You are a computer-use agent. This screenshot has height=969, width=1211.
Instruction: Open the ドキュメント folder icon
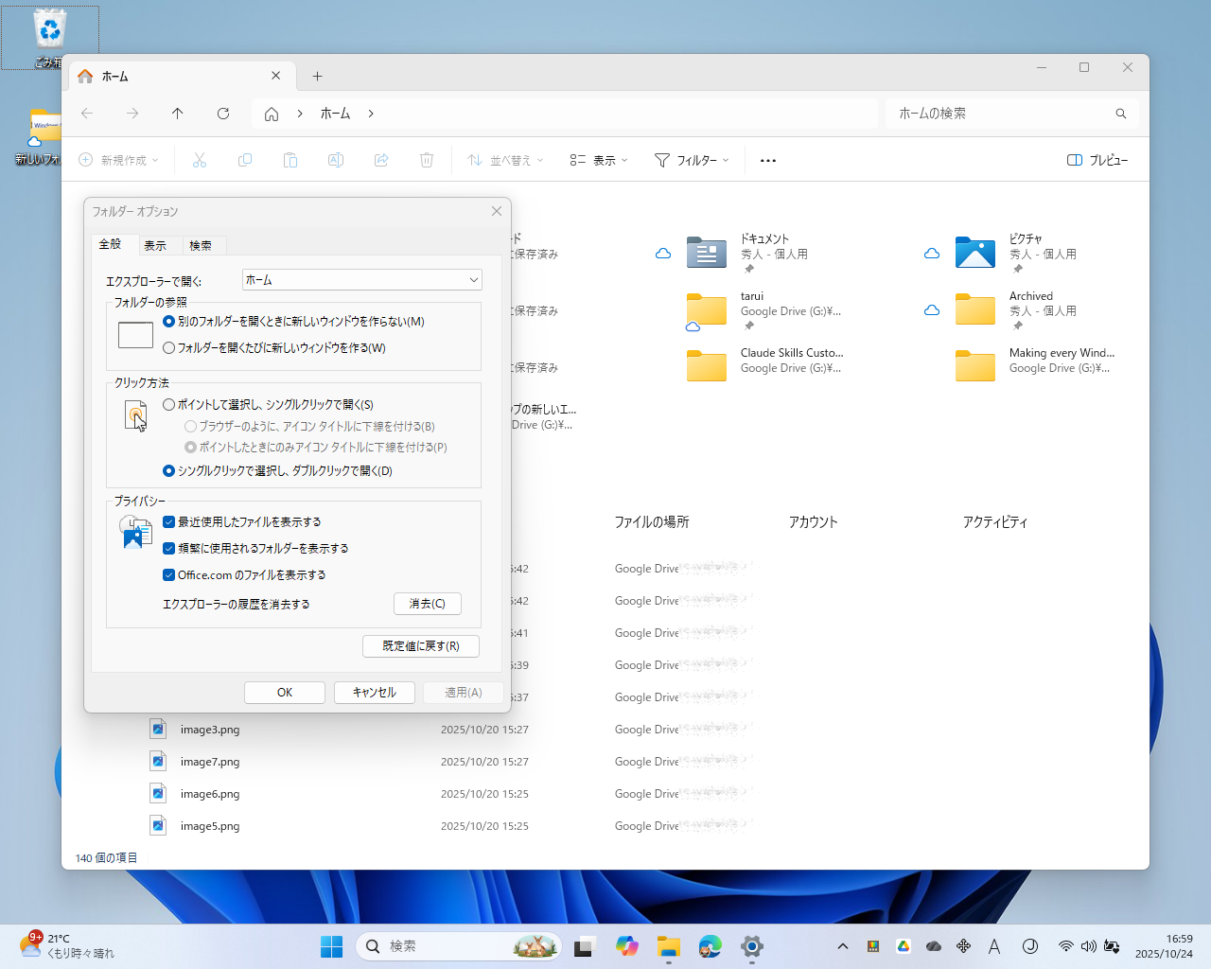point(707,253)
